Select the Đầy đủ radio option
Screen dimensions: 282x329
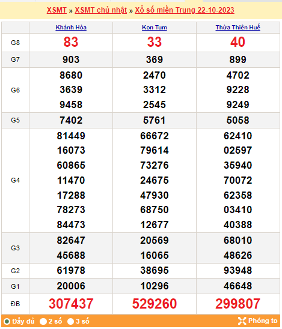(7, 321)
